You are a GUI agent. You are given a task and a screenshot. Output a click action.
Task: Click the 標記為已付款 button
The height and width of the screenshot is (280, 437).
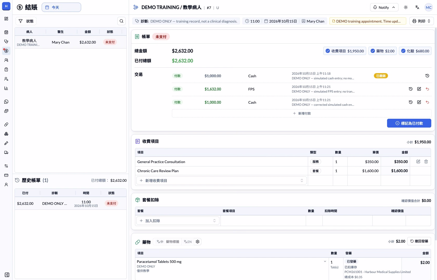409,123
